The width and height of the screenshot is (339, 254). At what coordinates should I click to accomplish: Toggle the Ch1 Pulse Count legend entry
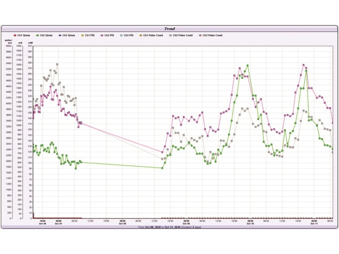coord(151,35)
